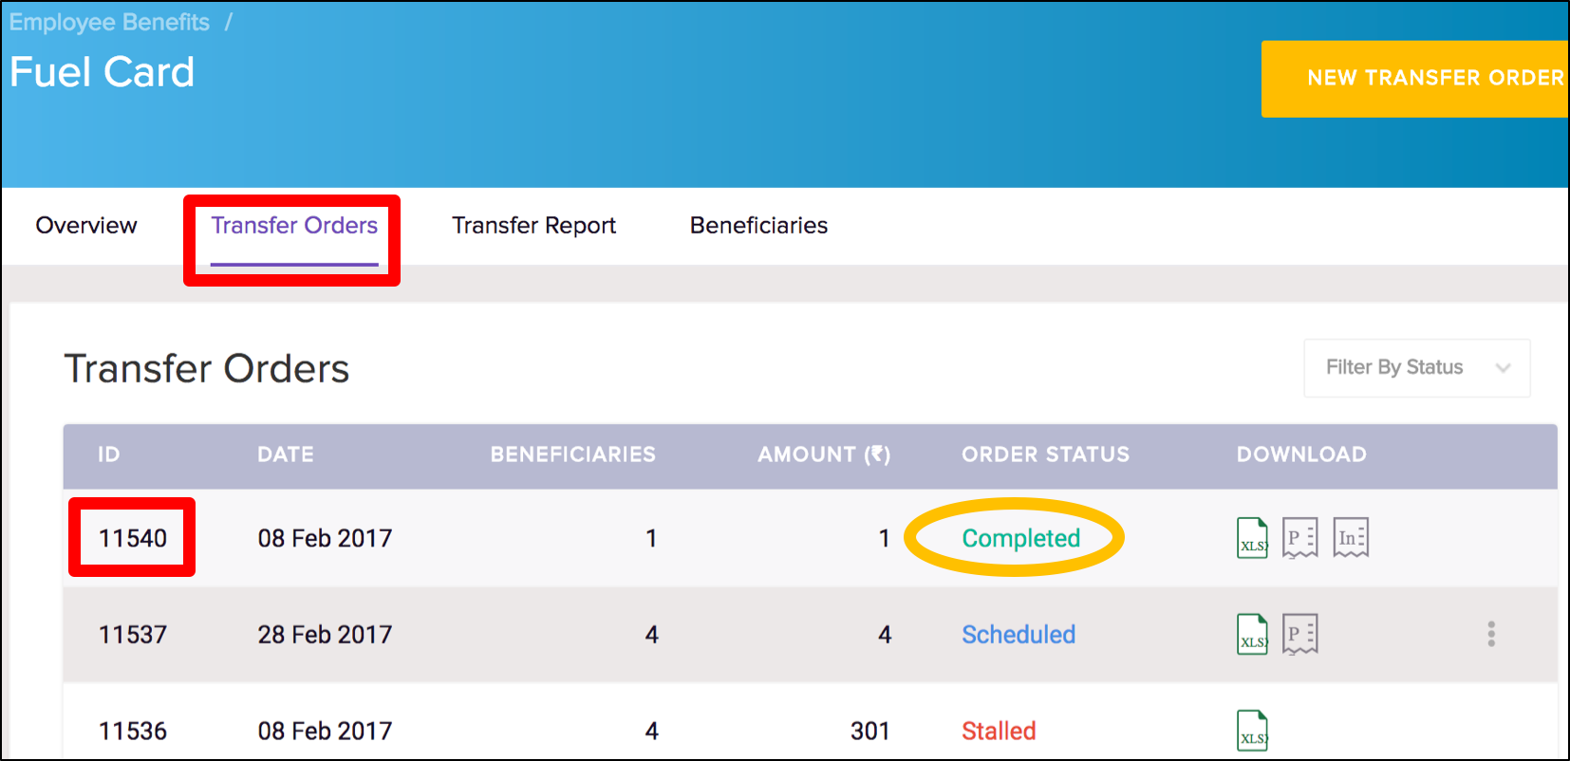Download proforma (P) receipt for order 11537
Image resolution: width=1570 pixels, height=761 pixels.
pyautogui.click(x=1299, y=634)
